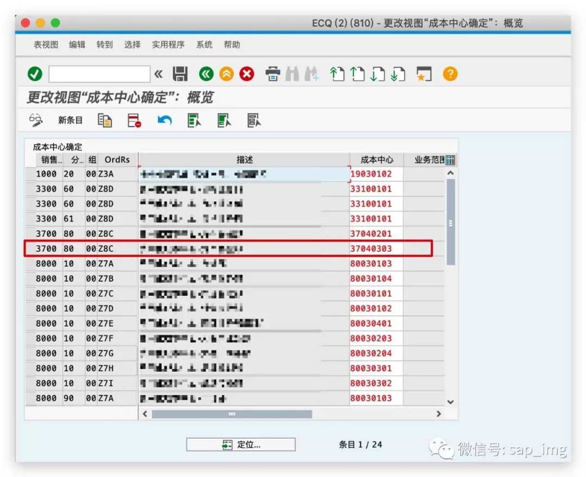Click the Find binoculars icon

point(292,74)
